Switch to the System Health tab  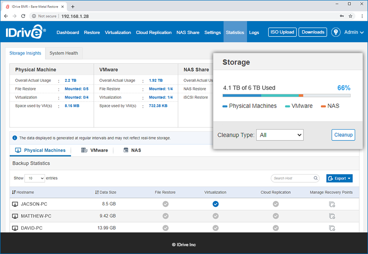tap(63, 53)
